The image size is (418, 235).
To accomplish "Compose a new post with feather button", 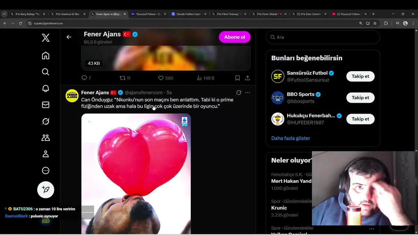I will [46, 190].
